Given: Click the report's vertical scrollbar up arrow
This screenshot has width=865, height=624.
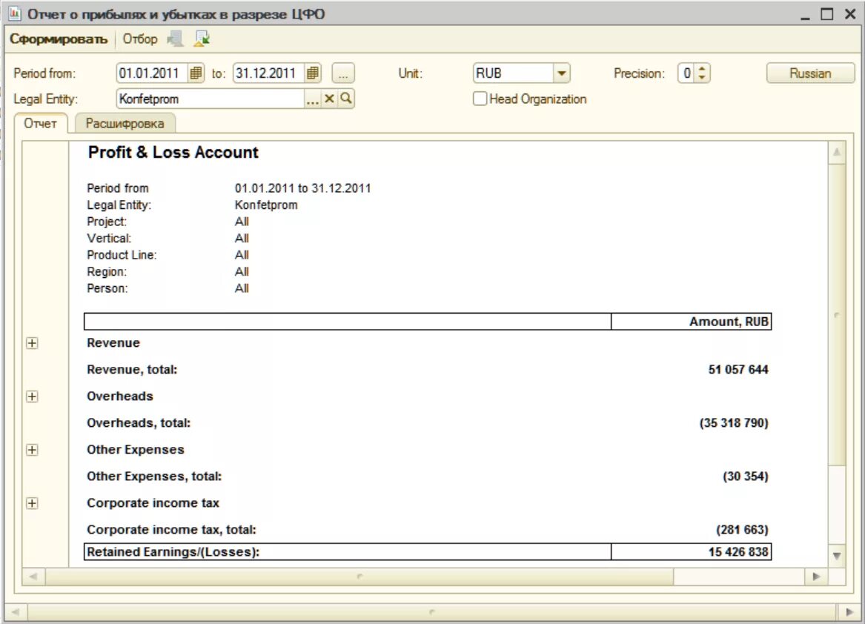Looking at the screenshot, I should (x=837, y=152).
